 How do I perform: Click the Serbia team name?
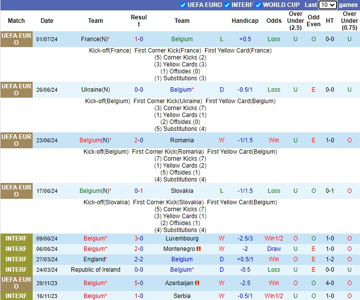point(182,296)
